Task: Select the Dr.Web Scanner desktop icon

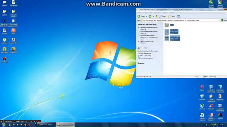Action: tap(211, 4)
